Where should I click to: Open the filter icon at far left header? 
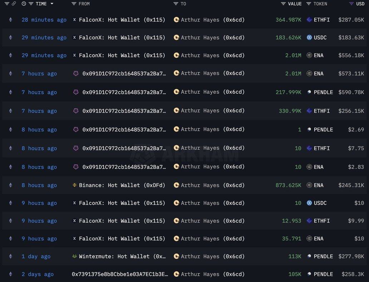tap(7, 4)
